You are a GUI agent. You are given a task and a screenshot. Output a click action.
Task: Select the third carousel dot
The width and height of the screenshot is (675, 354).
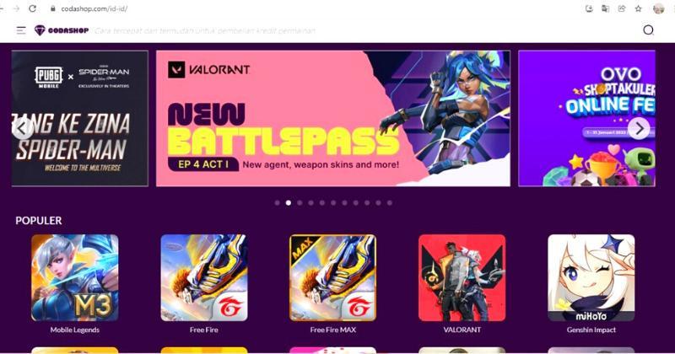tap(300, 202)
